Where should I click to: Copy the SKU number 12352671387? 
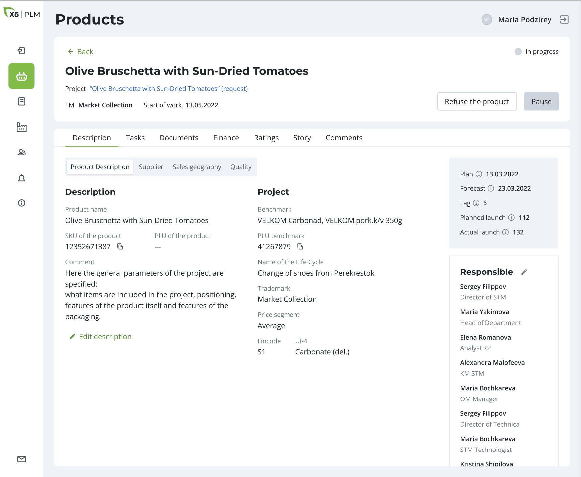tap(120, 247)
